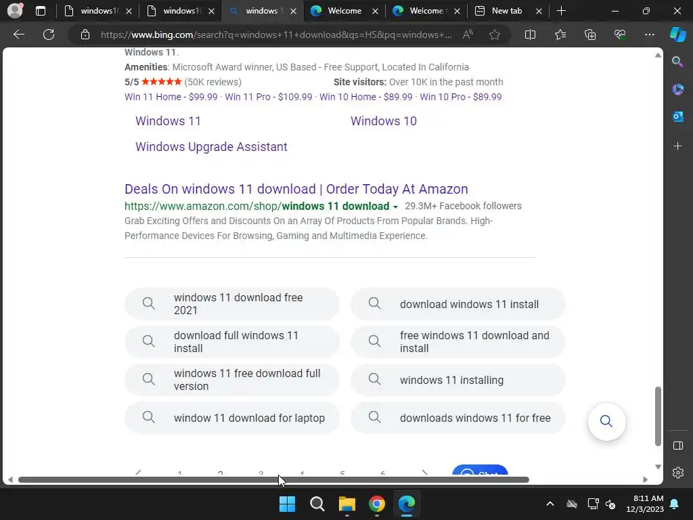693x520 pixels.
Task: Expand Amazon ad URL dropdown arrow
Action: [x=395, y=207]
